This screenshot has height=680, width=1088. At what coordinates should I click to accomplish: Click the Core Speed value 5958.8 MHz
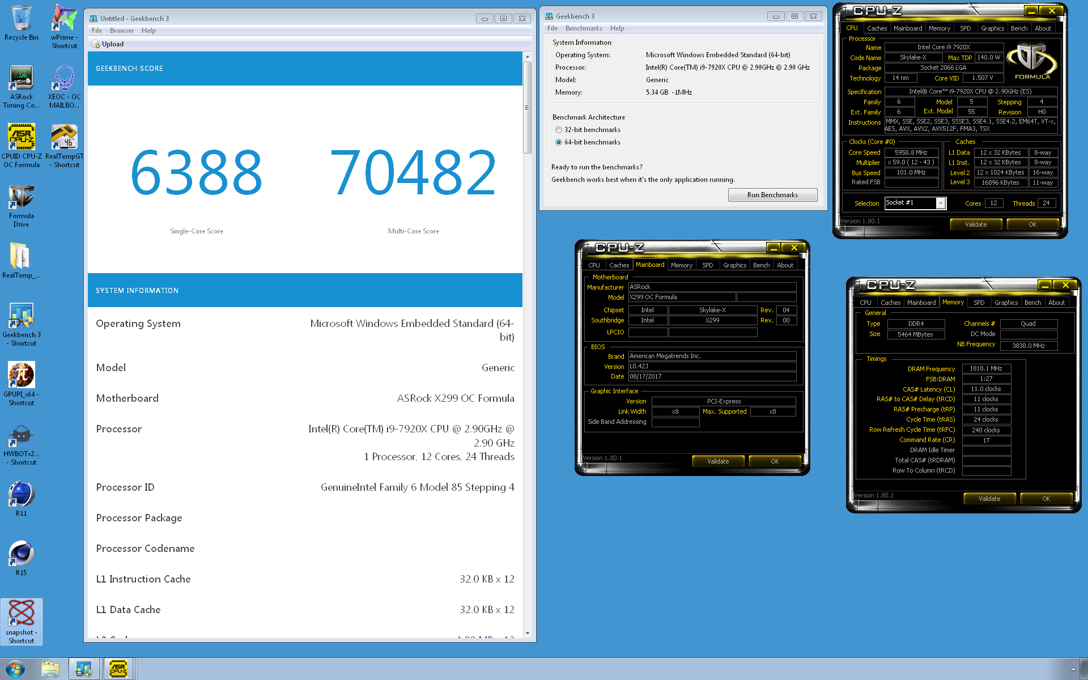[911, 152]
